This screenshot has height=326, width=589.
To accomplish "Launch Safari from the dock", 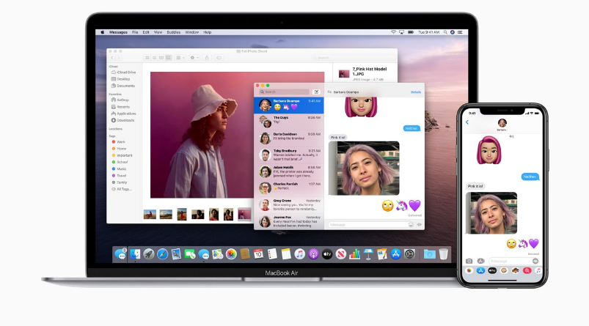I will click(x=162, y=254).
